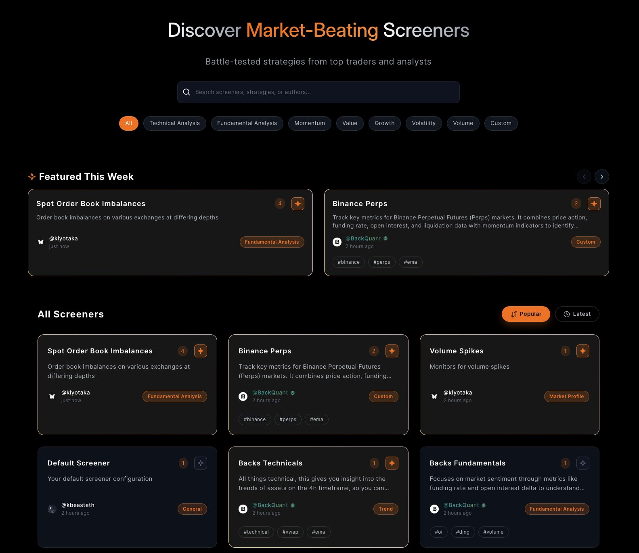Click General badge on Default Screener
Image resolution: width=639 pixels, height=553 pixels.
192,509
